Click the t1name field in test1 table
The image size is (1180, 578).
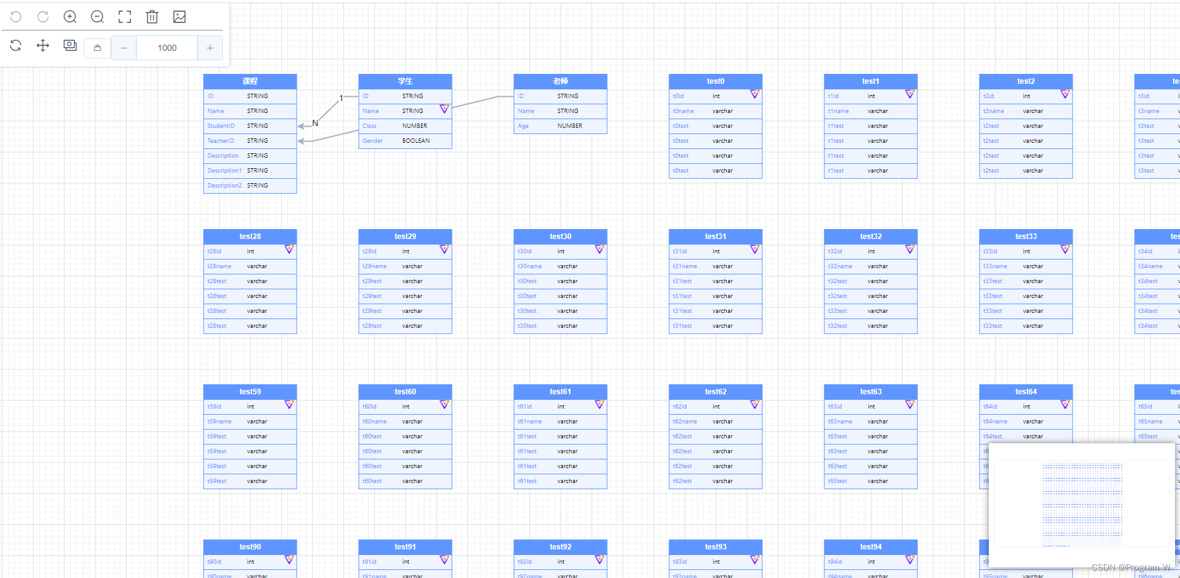(871, 111)
